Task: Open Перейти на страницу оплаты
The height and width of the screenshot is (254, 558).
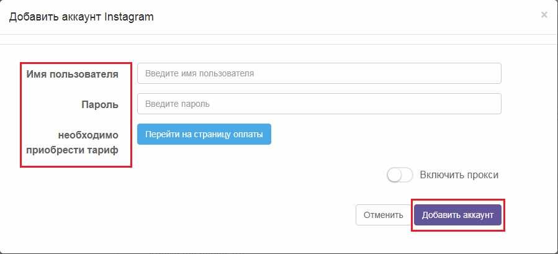Action: (204, 134)
